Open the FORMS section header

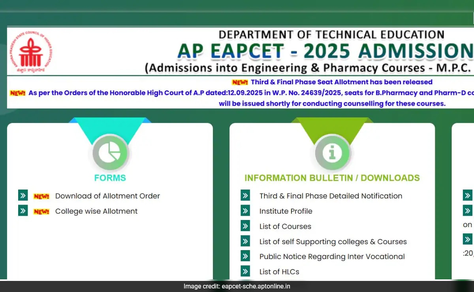pos(110,178)
